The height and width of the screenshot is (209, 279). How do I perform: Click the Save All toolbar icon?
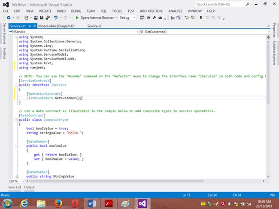tap(47, 18)
